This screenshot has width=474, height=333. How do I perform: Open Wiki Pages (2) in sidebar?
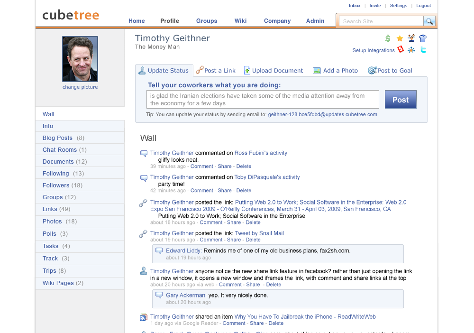click(x=80, y=283)
